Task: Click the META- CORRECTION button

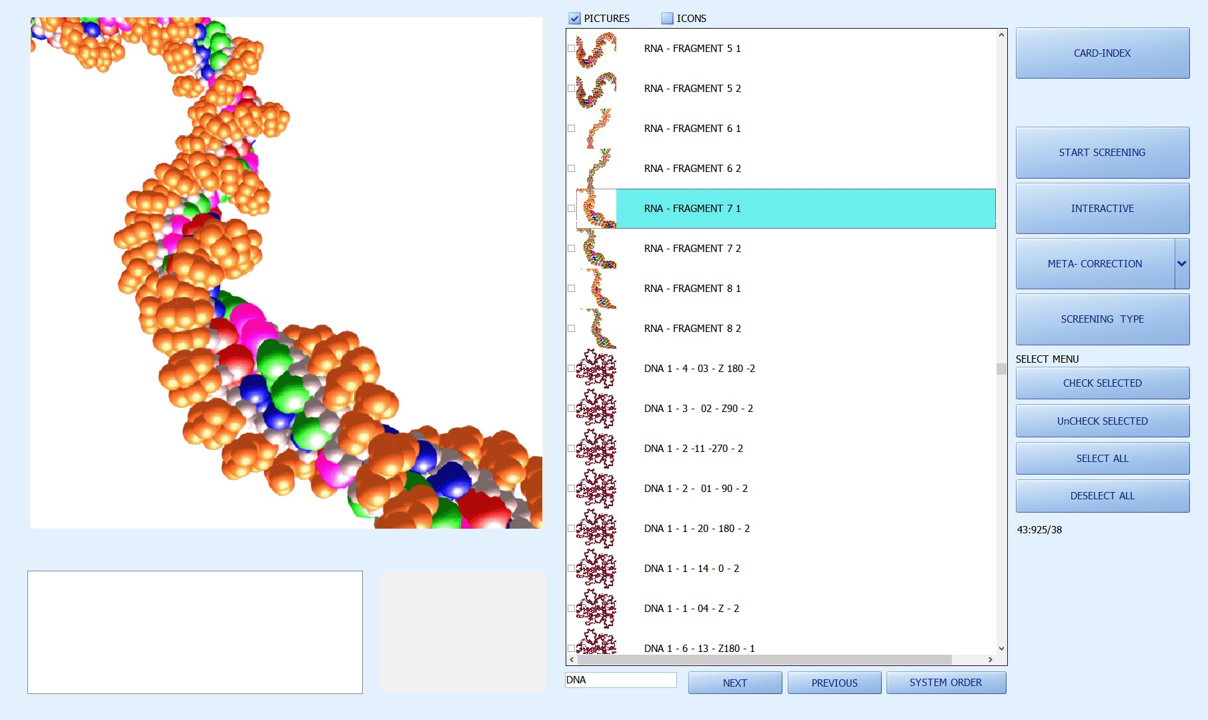Action: pyautogui.click(x=1095, y=264)
